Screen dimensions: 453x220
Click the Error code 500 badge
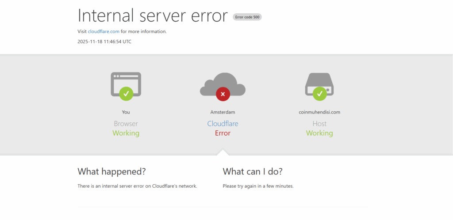coord(247,17)
